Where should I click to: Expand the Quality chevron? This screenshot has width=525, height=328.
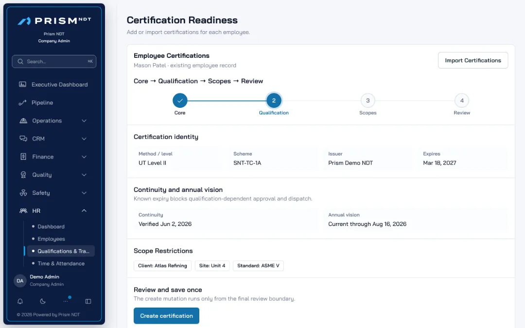[84, 175]
